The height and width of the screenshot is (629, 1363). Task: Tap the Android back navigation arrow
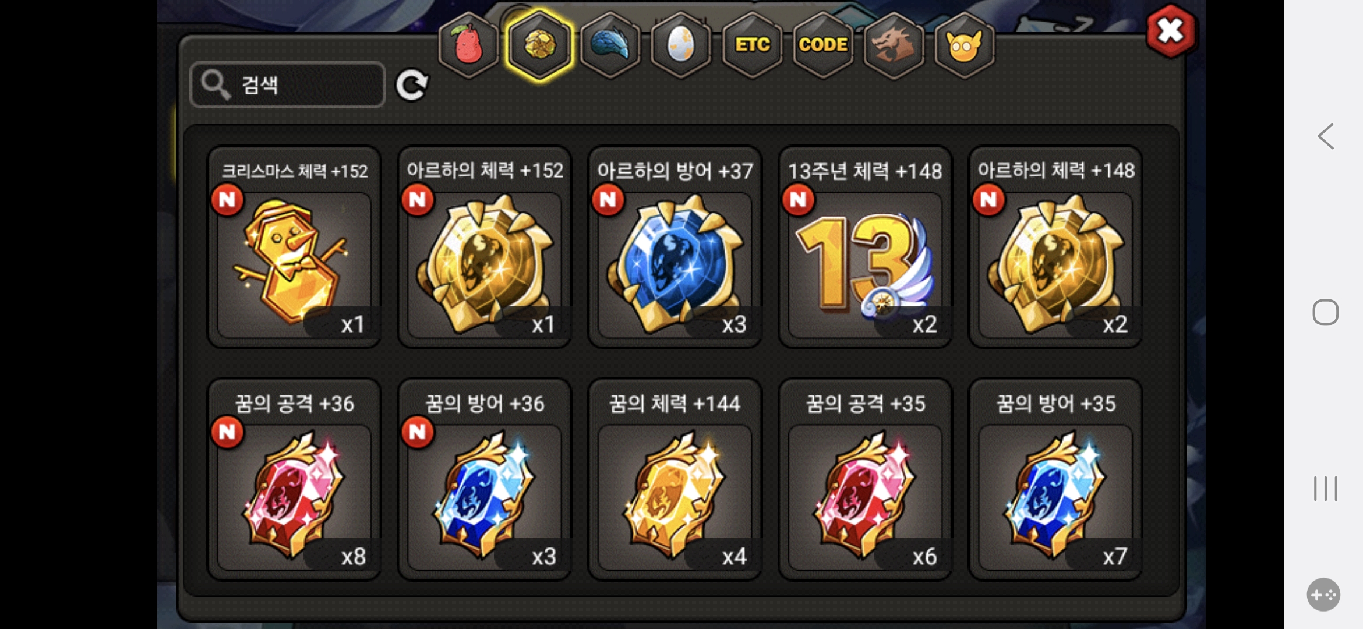tap(1326, 137)
